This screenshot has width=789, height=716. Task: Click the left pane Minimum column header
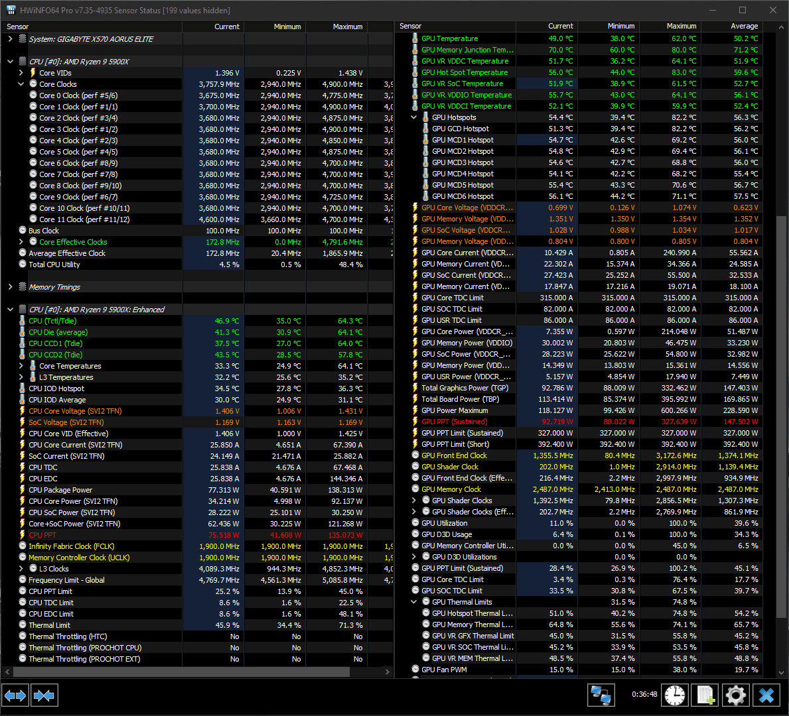275,27
